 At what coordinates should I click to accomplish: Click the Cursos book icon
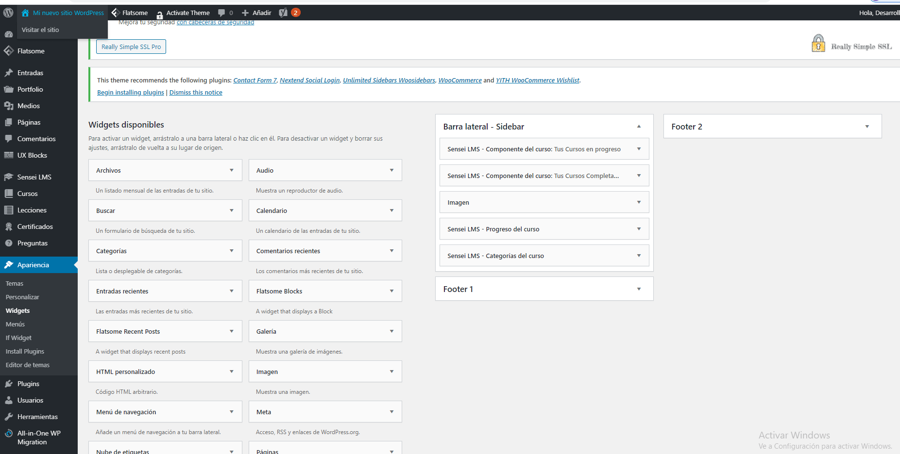point(8,194)
